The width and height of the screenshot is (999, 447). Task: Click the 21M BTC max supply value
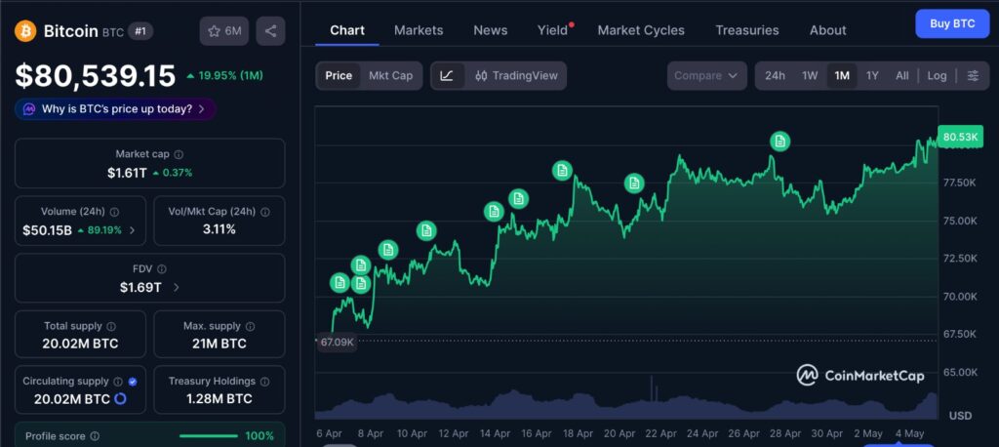click(220, 344)
